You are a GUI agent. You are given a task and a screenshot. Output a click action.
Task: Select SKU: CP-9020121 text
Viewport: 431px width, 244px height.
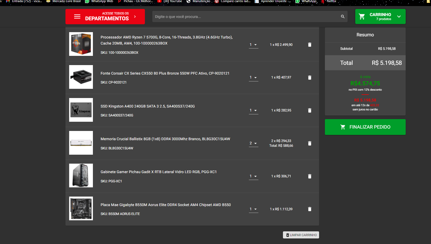[113, 82]
